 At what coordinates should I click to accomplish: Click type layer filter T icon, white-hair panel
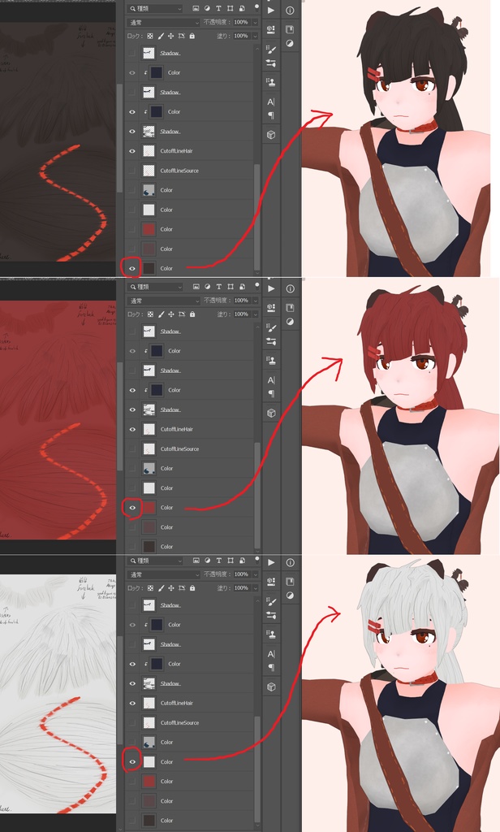tap(218, 561)
